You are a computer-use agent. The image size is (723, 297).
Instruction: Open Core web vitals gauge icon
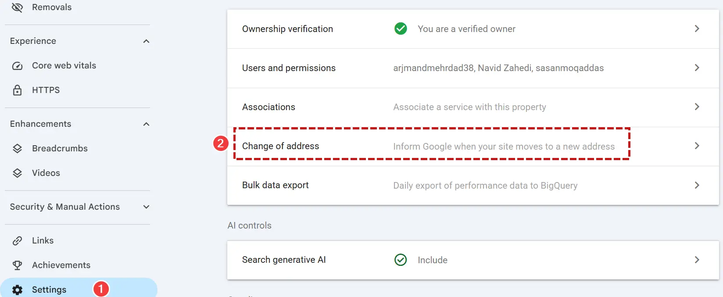point(17,66)
